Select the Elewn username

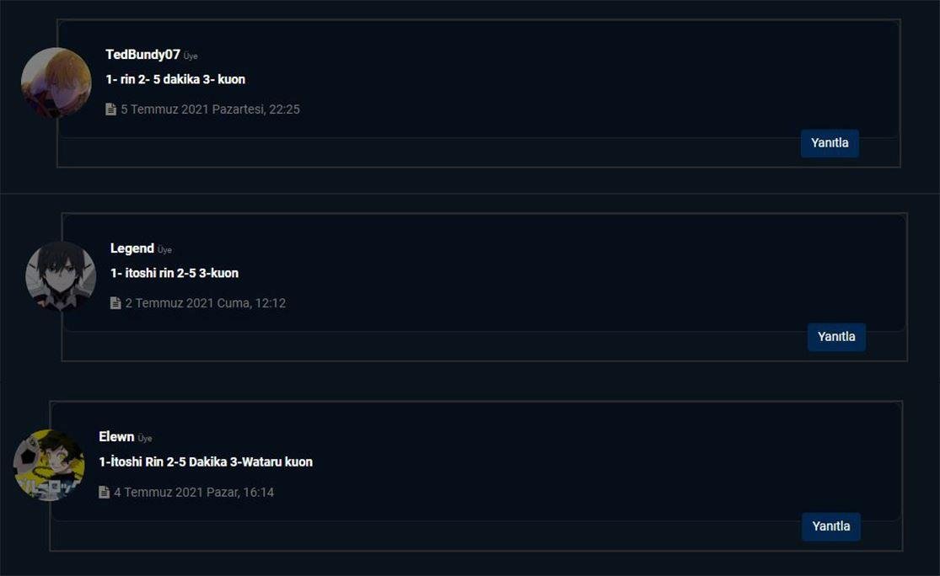tap(116, 437)
